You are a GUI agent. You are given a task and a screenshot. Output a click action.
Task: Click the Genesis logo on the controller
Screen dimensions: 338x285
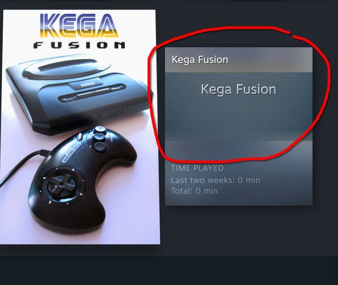71,153
